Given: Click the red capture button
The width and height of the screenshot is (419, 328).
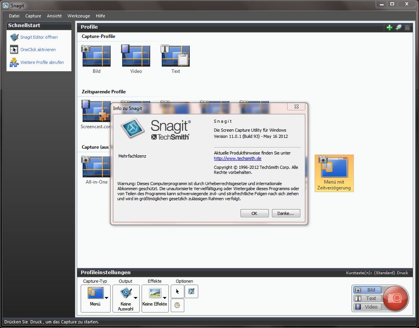Looking at the screenshot, I should coord(395,298).
